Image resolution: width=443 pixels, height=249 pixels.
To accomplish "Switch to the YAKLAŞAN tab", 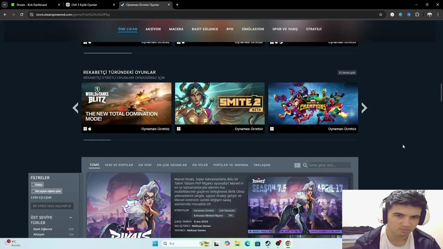I will click(x=262, y=165).
